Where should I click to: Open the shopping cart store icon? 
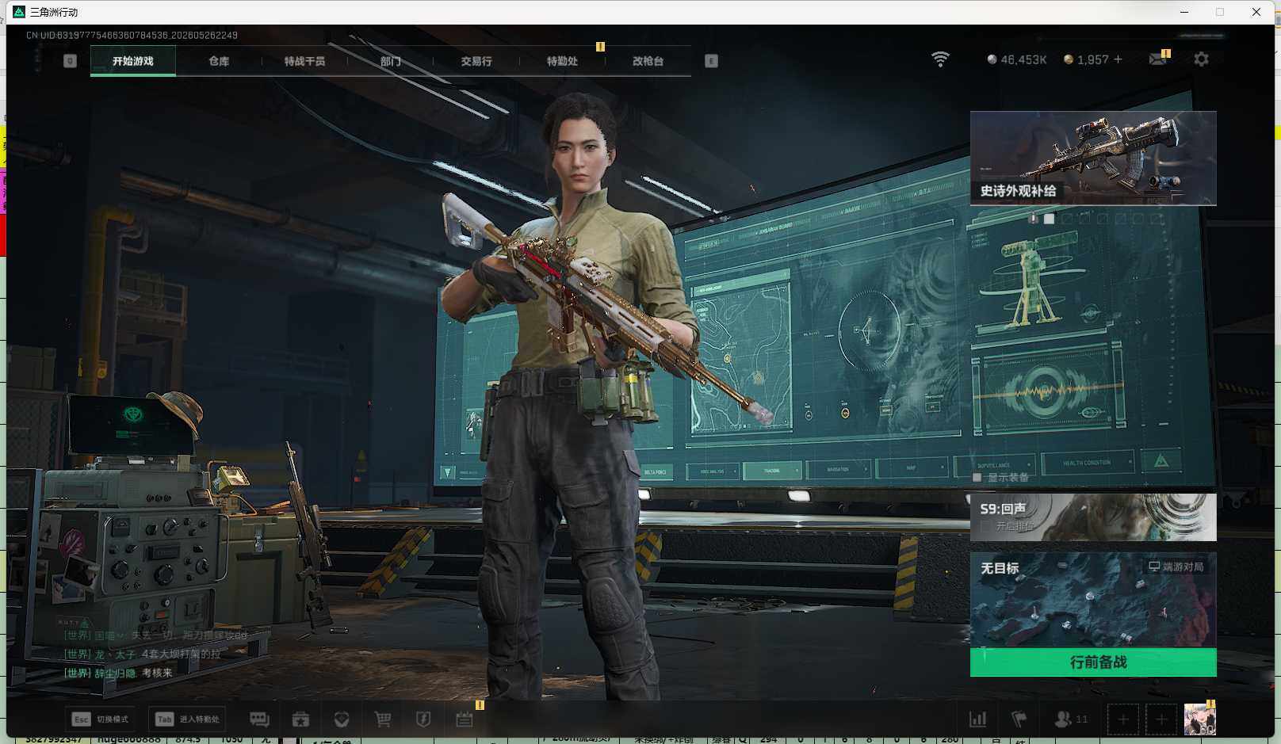tap(383, 719)
